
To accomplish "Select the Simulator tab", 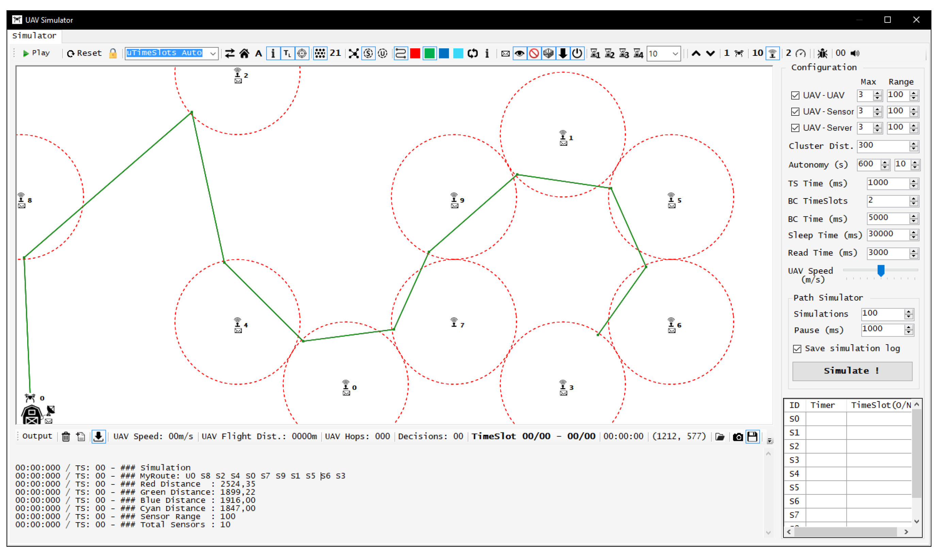I will (34, 36).
